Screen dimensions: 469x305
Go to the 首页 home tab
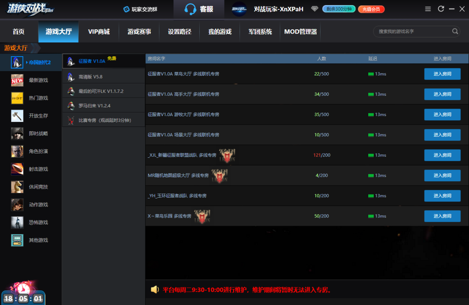click(18, 32)
